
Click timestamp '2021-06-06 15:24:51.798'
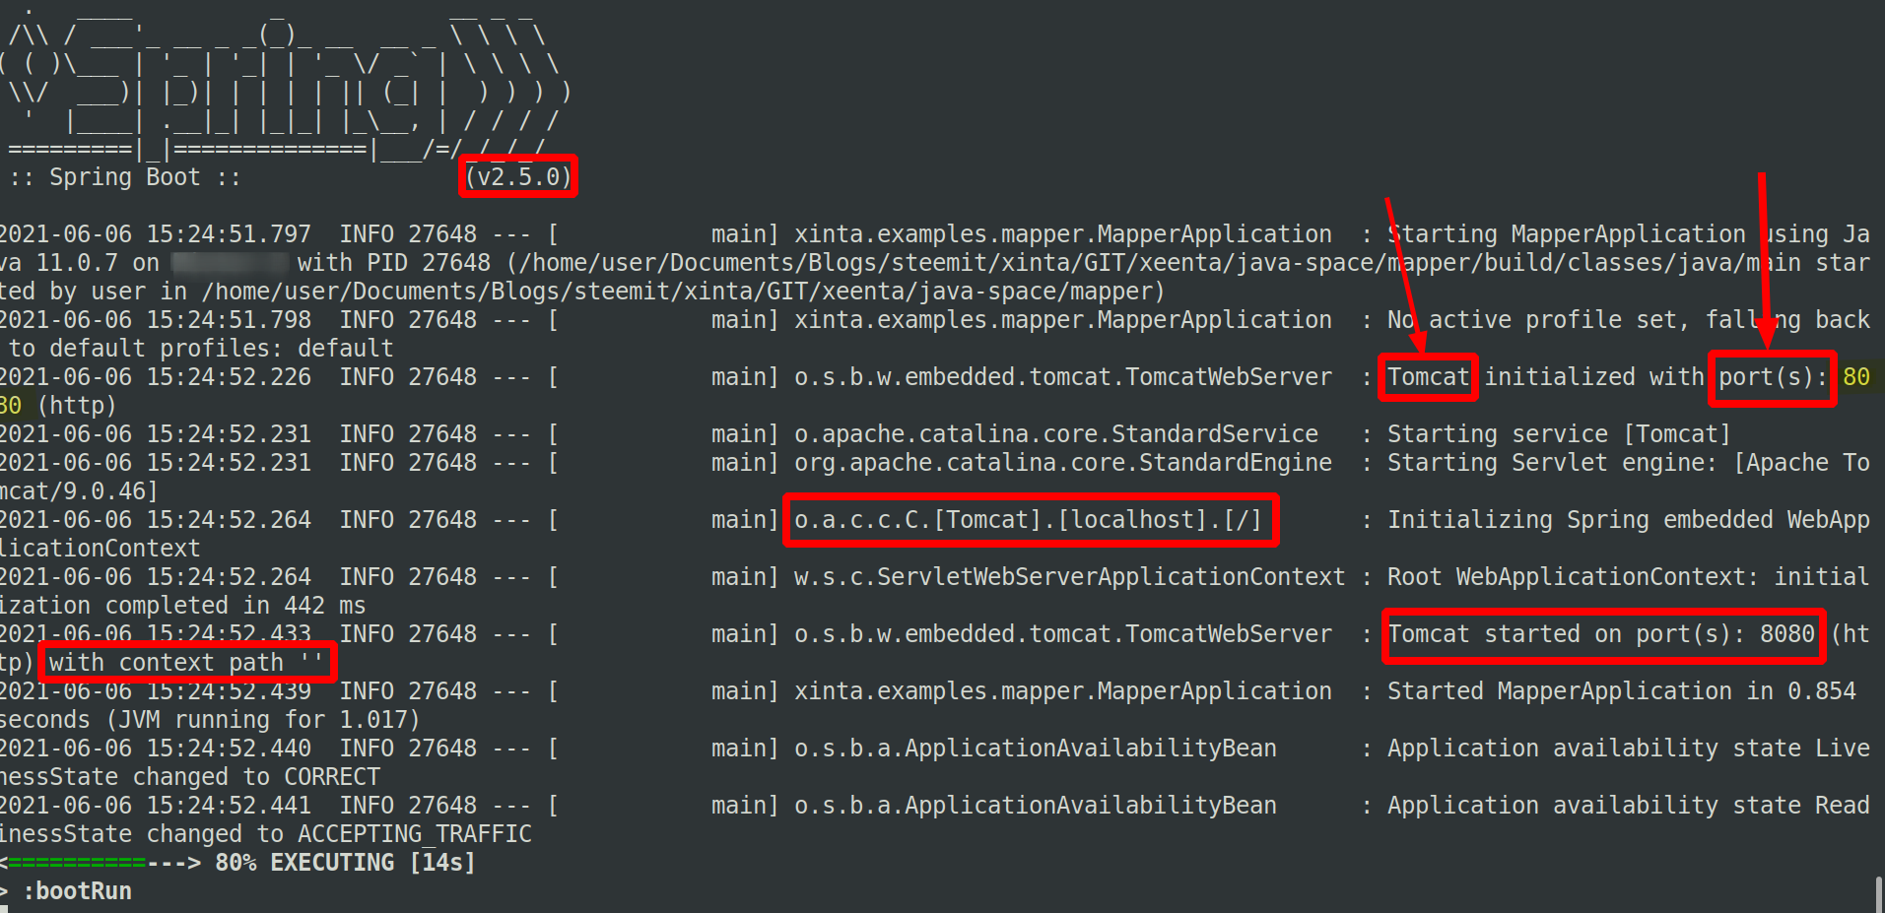pos(156,320)
